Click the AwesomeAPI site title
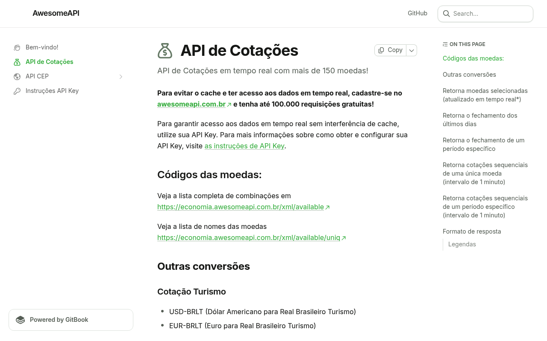 point(56,13)
